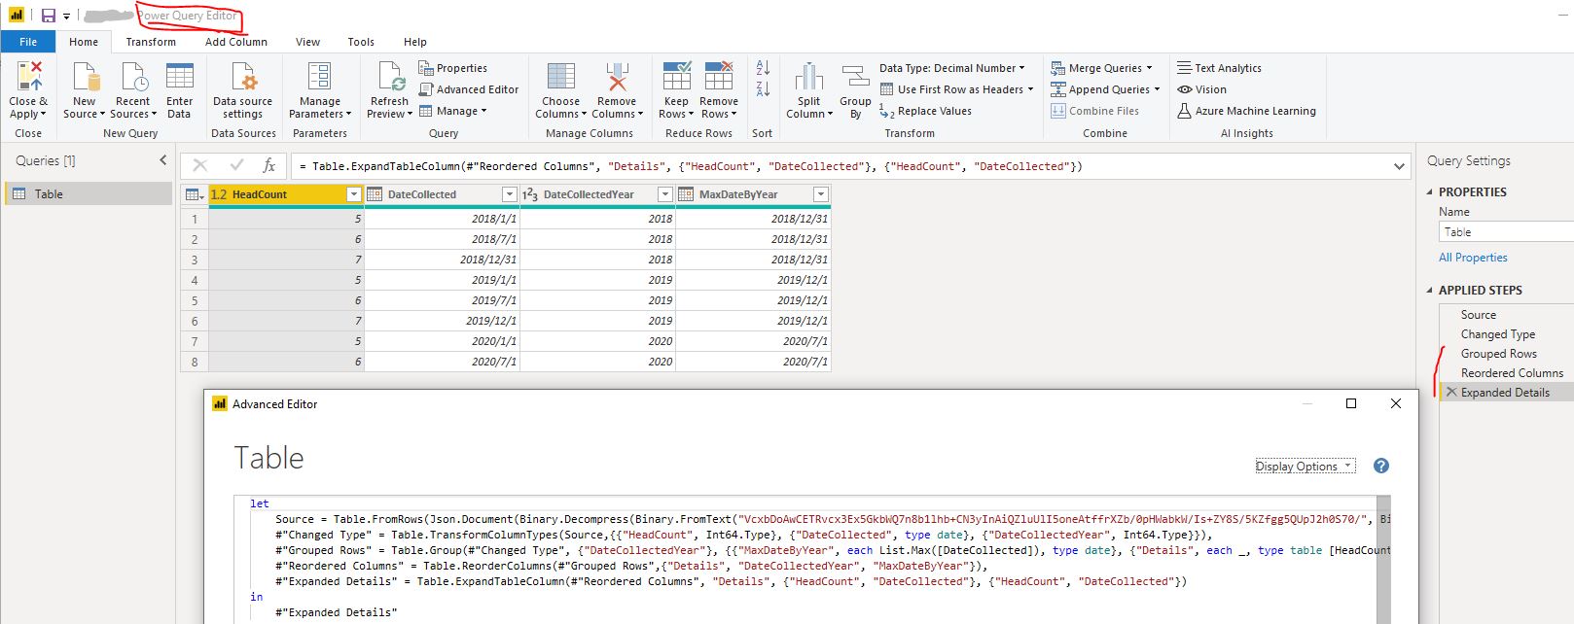Switch to the Add Column tab

click(x=236, y=42)
